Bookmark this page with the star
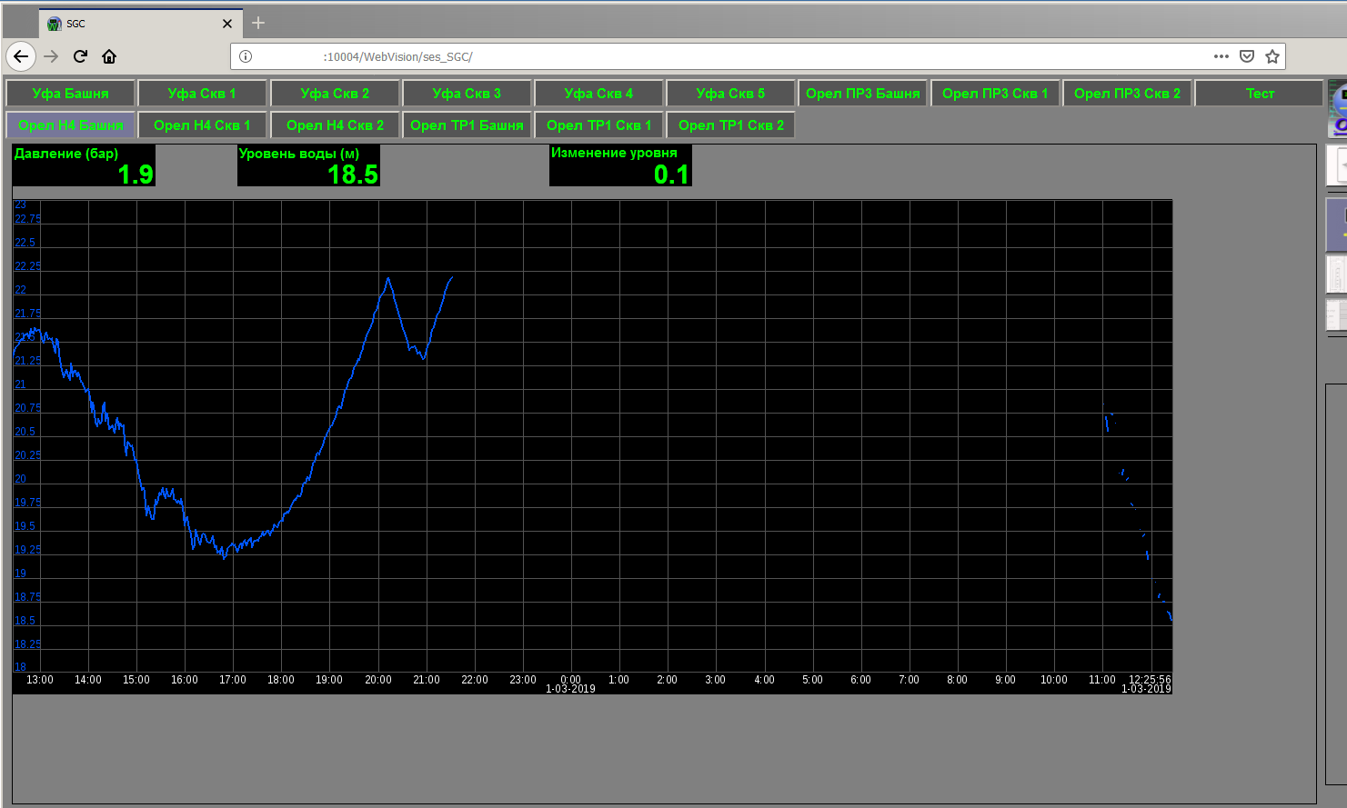Viewport: 1347px width, 808px height. click(1272, 56)
